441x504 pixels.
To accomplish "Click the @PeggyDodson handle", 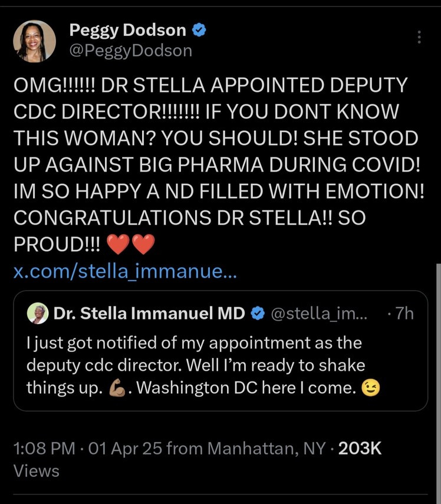I will coord(131,51).
